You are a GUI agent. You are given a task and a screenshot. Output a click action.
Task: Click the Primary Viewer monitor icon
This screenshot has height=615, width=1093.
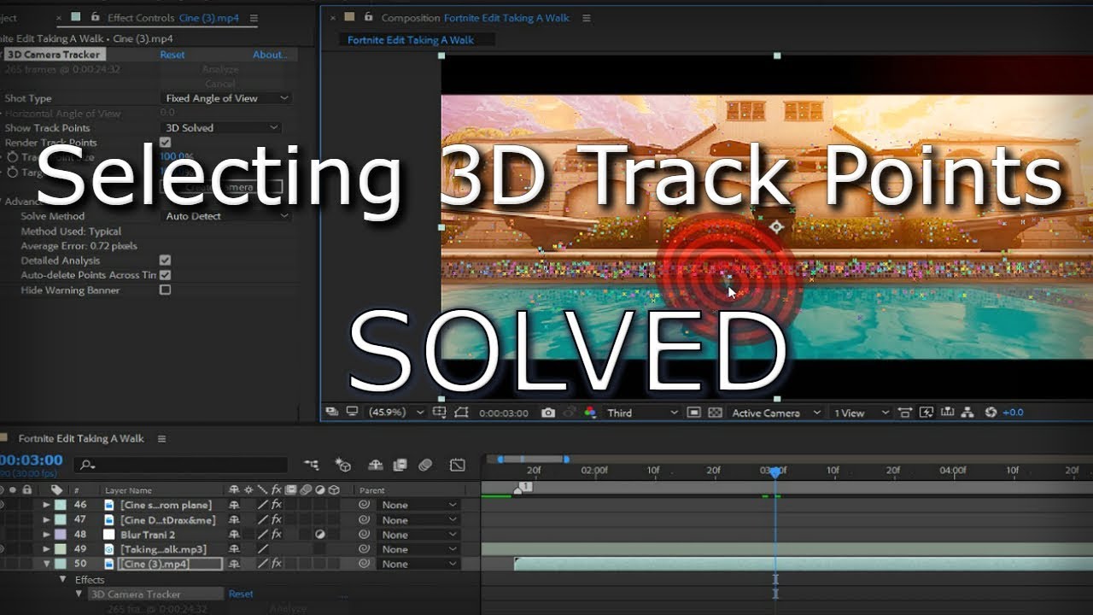pyautogui.click(x=353, y=413)
